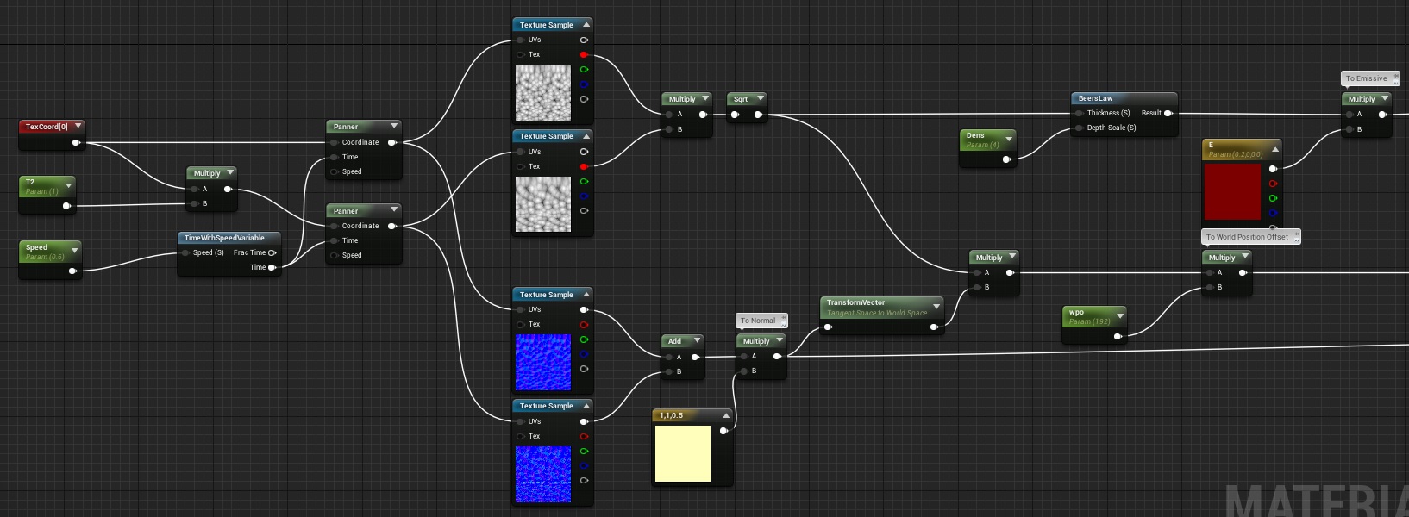The image size is (1409, 517).
Task: Select the TransformVector node title
Action: click(x=855, y=302)
